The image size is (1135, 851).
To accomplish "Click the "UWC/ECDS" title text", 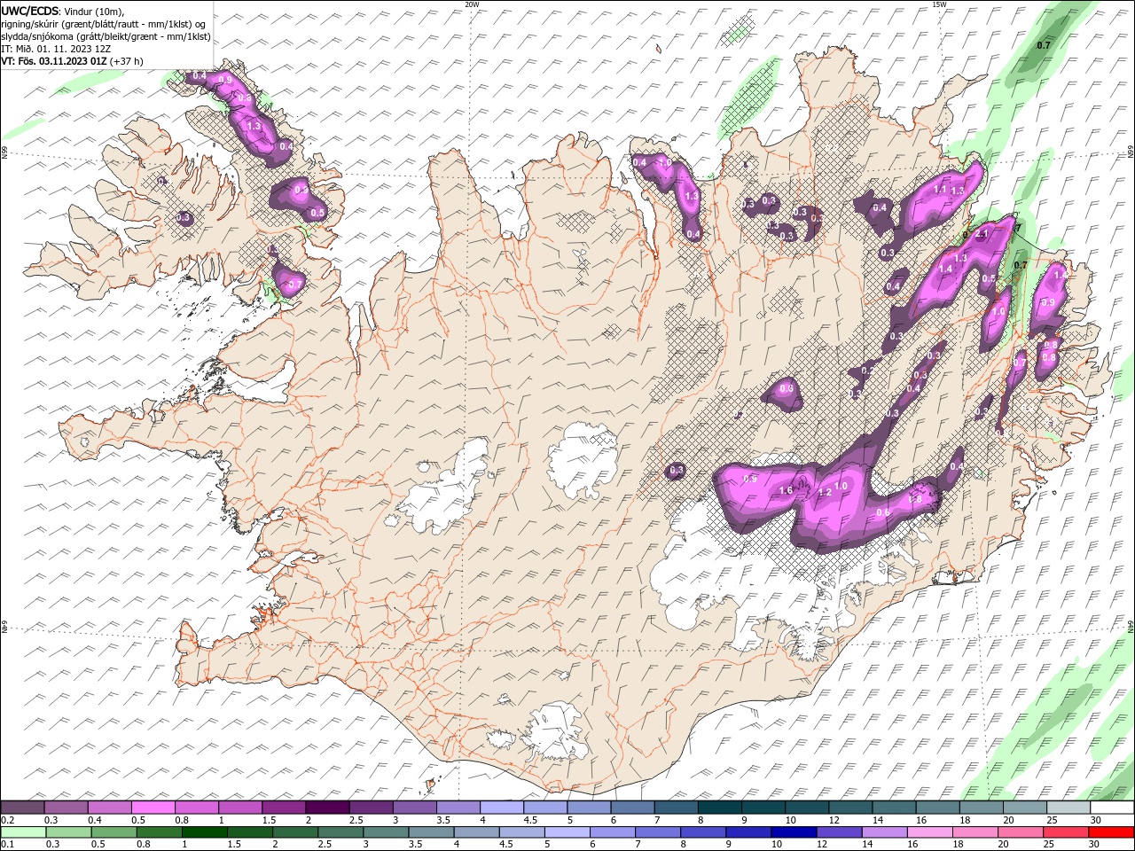I will click(x=30, y=11).
